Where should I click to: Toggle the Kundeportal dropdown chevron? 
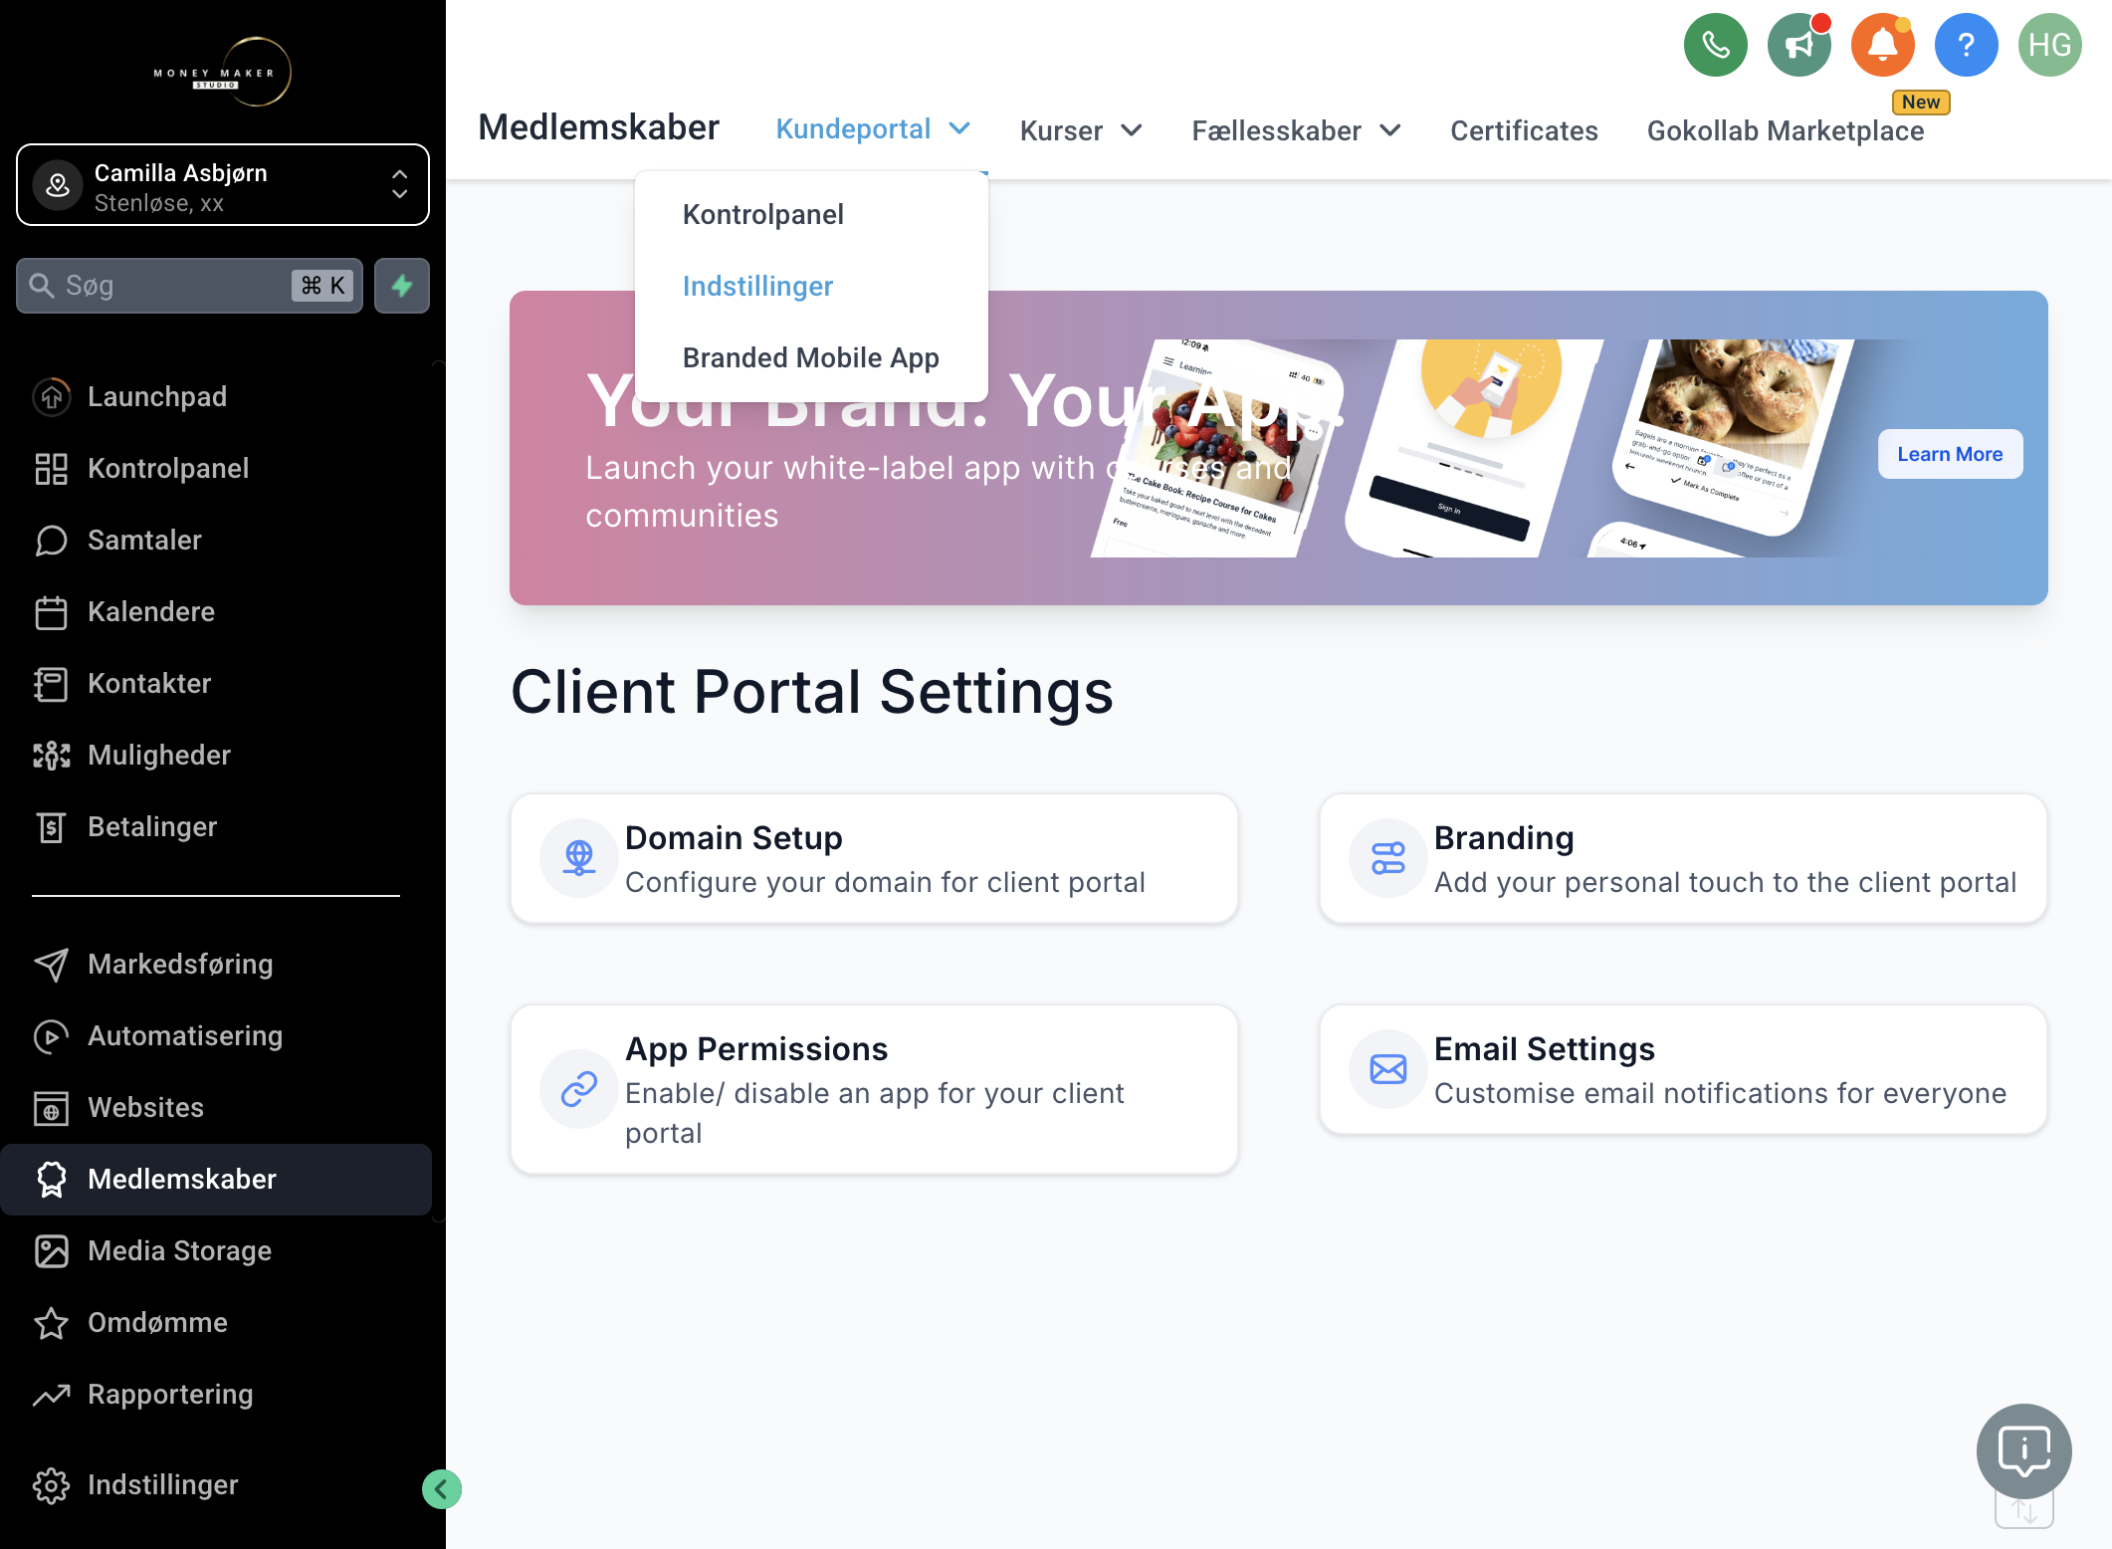[x=959, y=129]
